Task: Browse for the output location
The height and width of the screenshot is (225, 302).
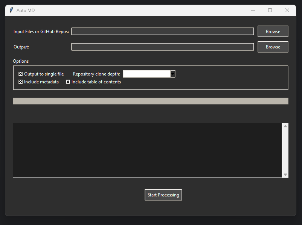Action: tap(273, 47)
